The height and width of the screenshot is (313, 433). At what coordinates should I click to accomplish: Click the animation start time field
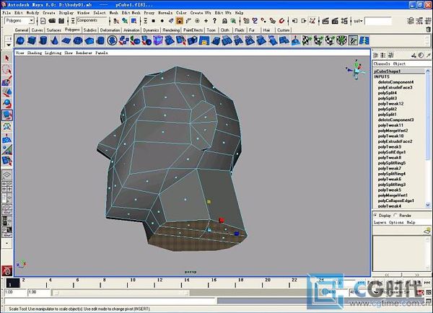pos(15,292)
